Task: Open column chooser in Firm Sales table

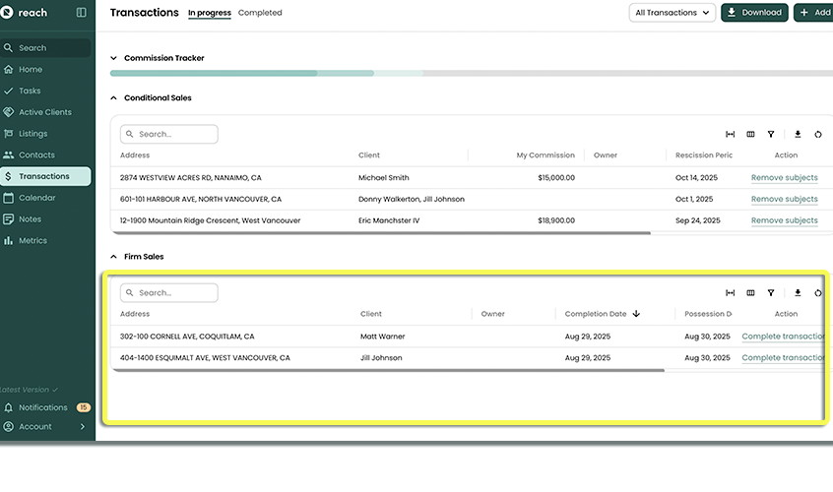Action: point(750,293)
